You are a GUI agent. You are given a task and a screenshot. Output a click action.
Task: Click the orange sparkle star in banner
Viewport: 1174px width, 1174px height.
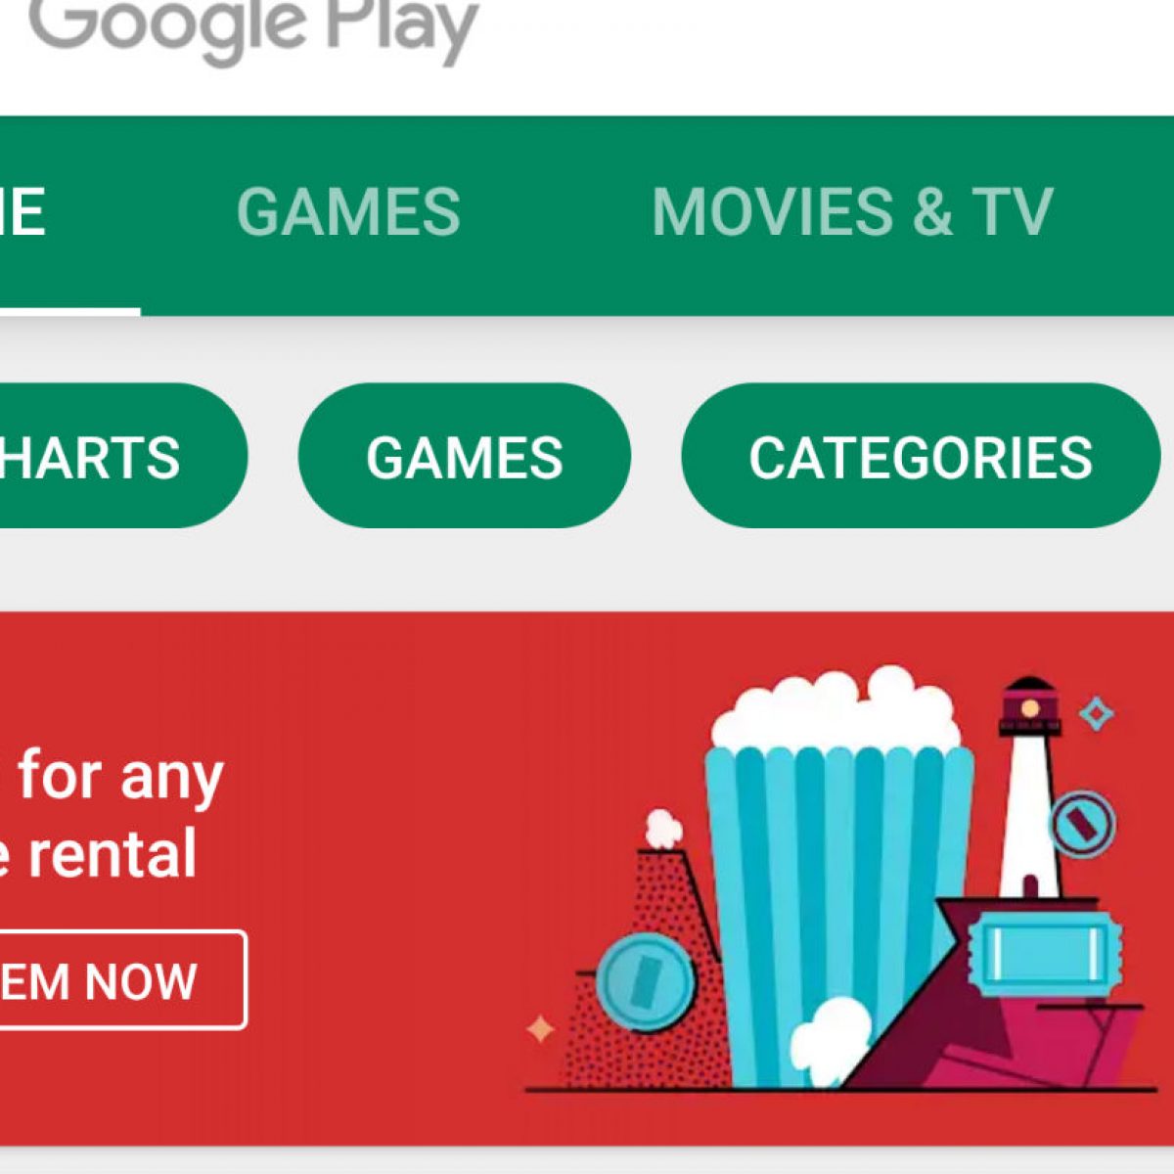540,1029
